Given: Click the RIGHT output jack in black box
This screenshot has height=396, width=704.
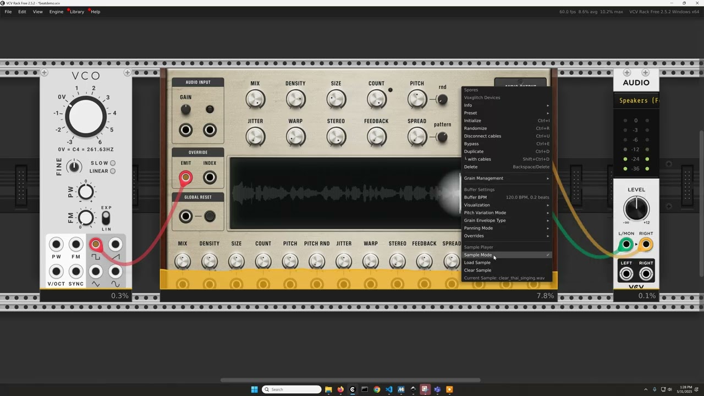Looking at the screenshot, I should (646, 273).
